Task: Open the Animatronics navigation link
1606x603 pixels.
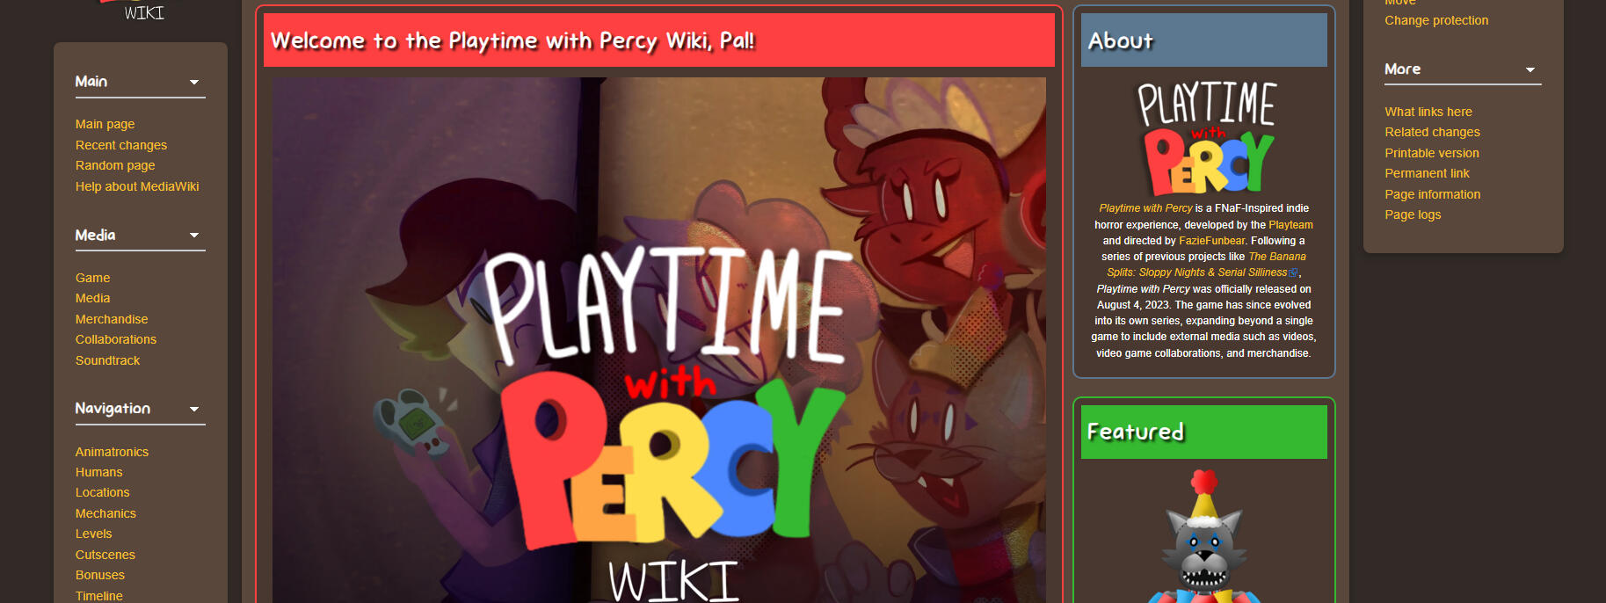Action: coord(112,452)
